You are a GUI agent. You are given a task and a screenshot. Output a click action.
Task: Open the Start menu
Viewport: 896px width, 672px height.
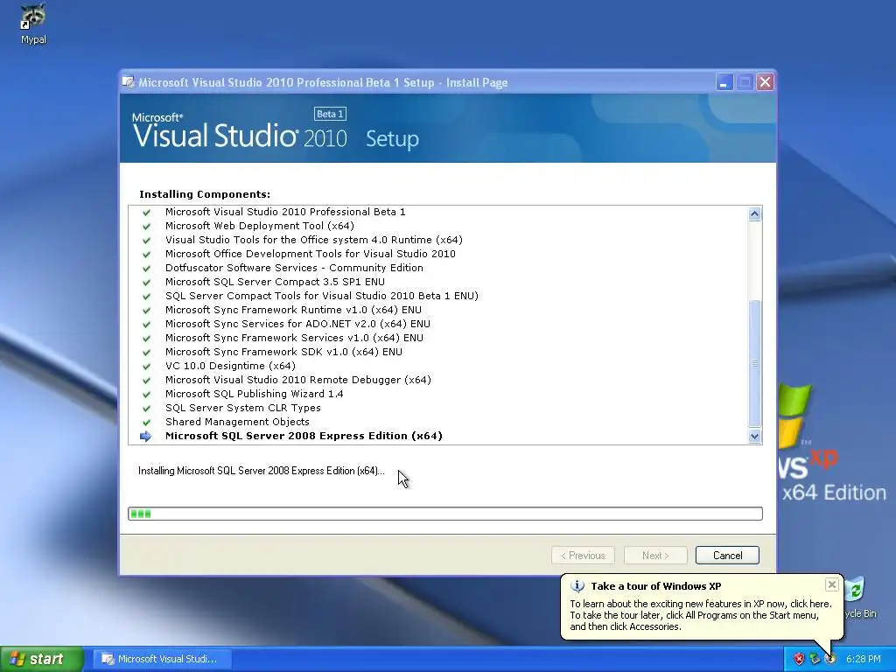coord(41,659)
